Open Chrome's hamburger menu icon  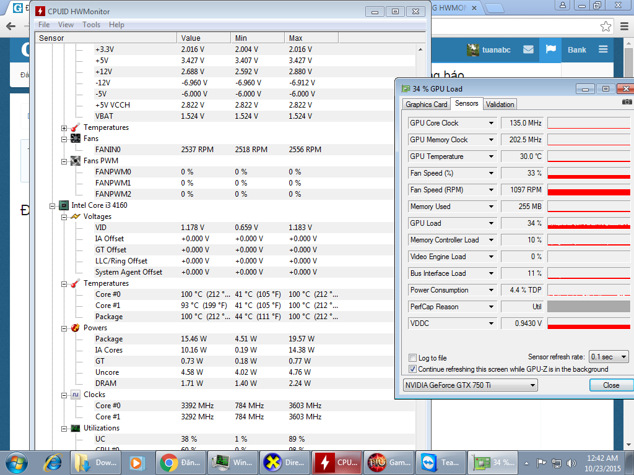tap(624, 27)
